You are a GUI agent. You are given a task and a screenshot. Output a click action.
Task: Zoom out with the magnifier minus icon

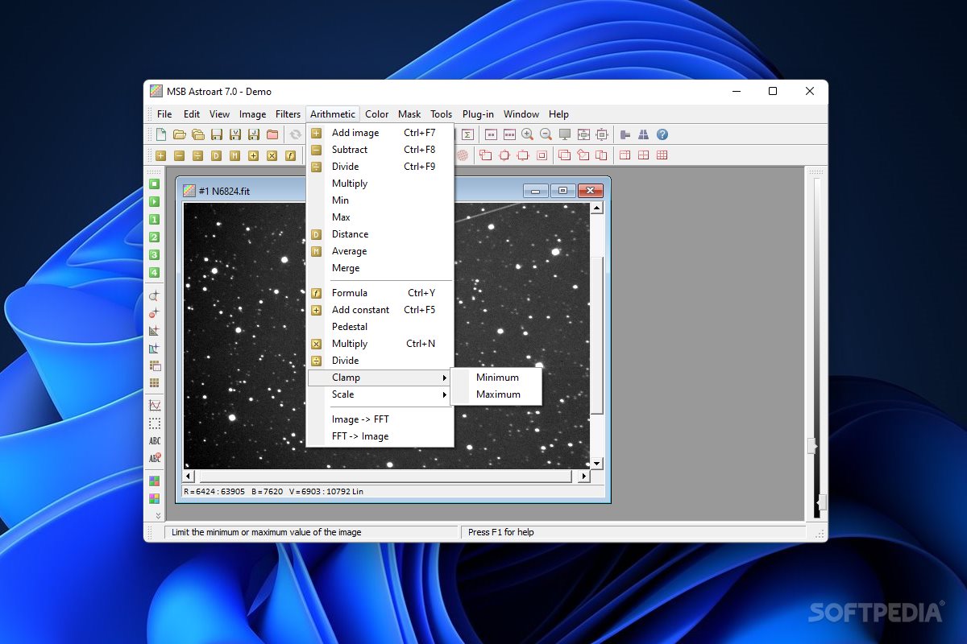point(546,134)
